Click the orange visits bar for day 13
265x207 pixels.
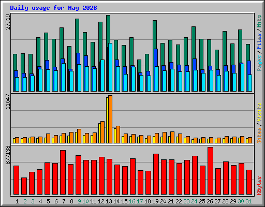point(110,119)
